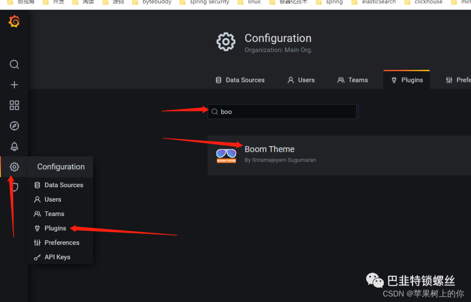Click the plus Create icon in sidebar
The width and height of the screenshot is (471, 302).
click(x=14, y=85)
